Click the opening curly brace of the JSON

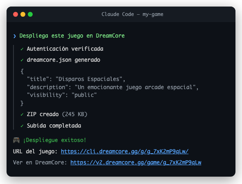click(22, 72)
